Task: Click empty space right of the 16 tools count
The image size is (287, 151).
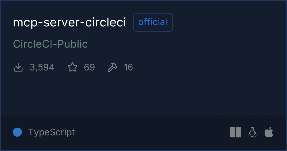Action: click(201, 67)
